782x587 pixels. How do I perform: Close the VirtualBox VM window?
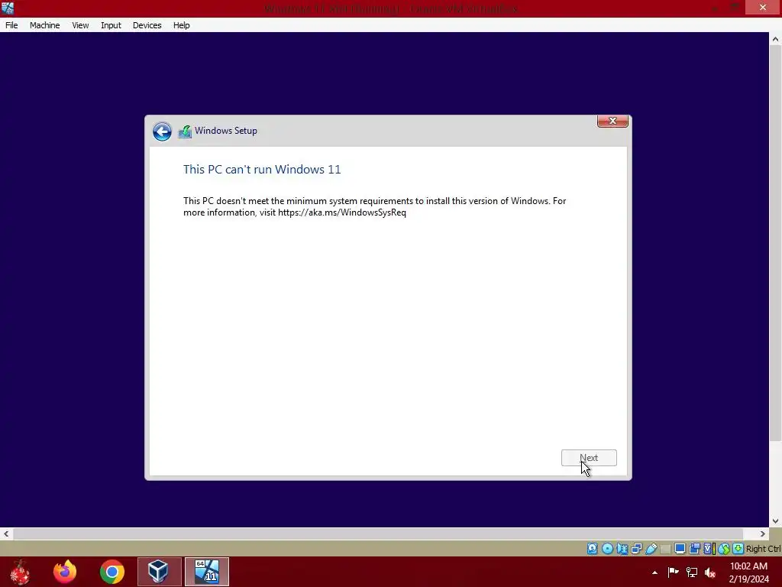coord(763,7)
